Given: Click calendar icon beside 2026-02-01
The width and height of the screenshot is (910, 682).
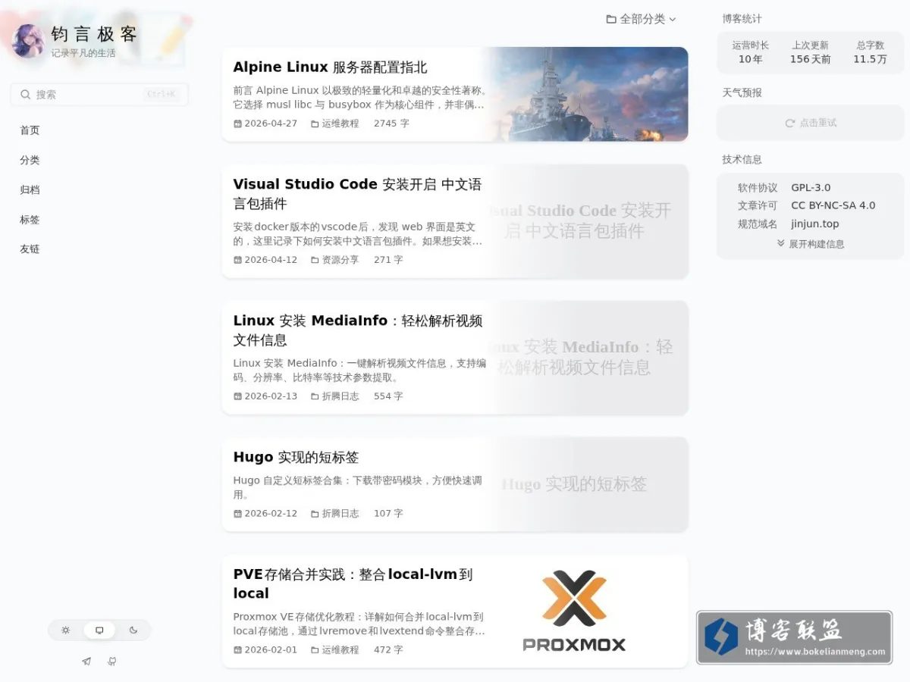Looking at the screenshot, I should pos(237,650).
